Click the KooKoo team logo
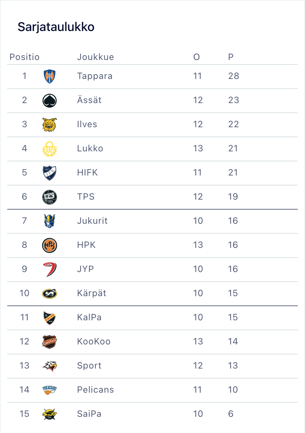 click(50, 342)
